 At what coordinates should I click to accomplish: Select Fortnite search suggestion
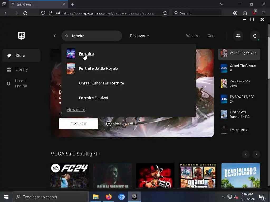pos(86,54)
